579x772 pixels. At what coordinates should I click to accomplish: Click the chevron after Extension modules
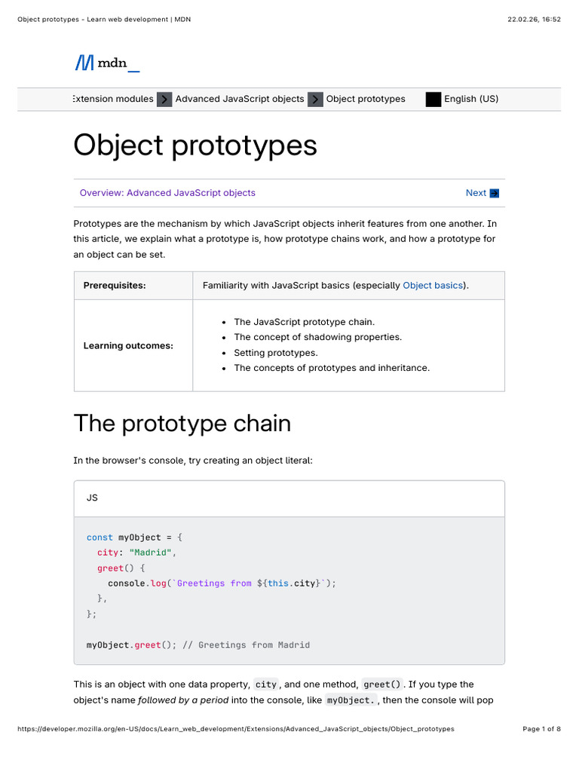click(164, 100)
